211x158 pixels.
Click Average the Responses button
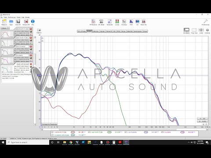coord(49,124)
